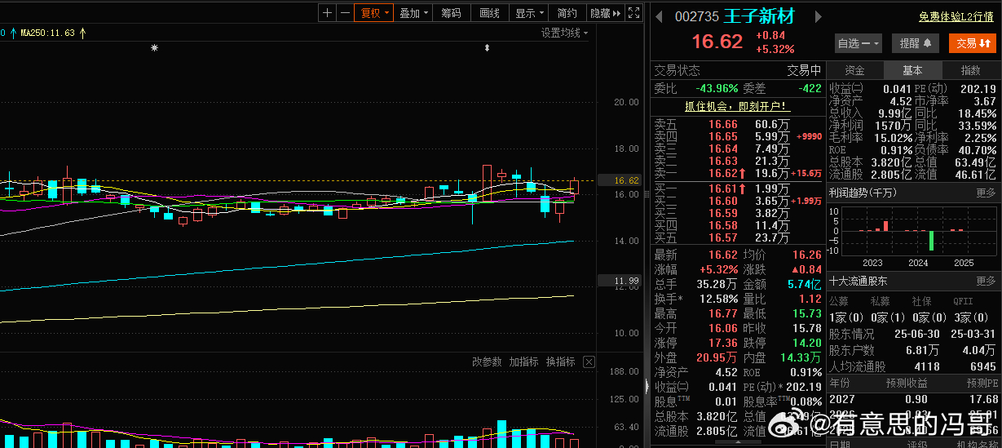Click the star event marker on chart
This screenshot has width=1002, height=448.
tap(154, 48)
